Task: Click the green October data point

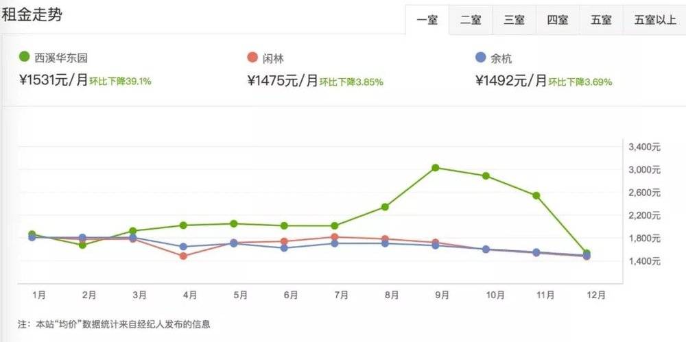Action: (486, 176)
